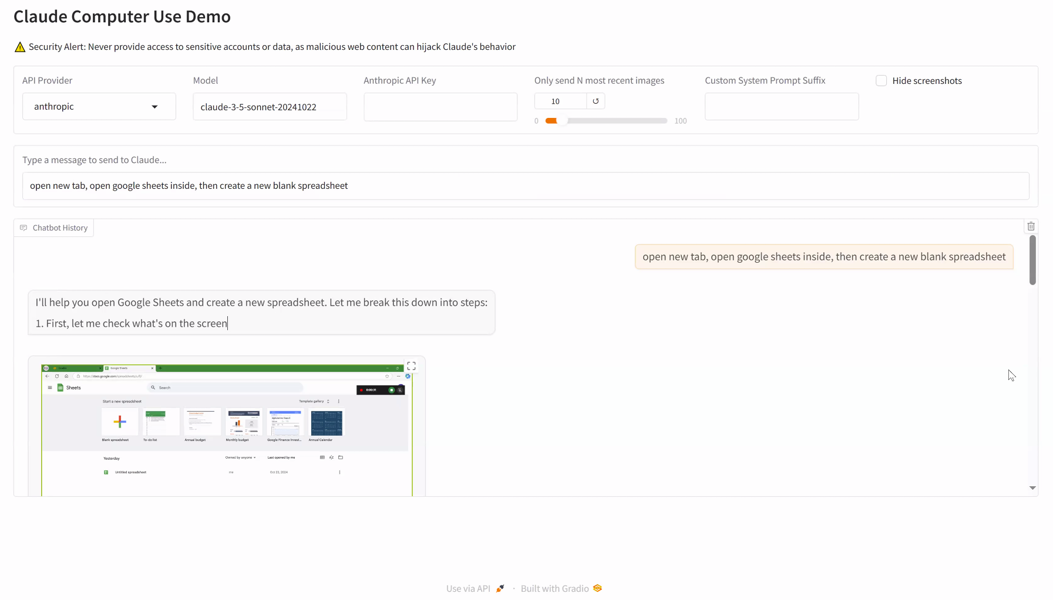Click the Custom System Prompt Suffix text box
The image size is (1053, 600).
782,107
